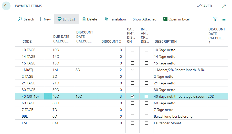232x134 pixels.
Task: Delete the selected payment term
Action: tap(90, 19)
